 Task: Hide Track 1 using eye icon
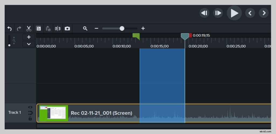tap(30, 107)
